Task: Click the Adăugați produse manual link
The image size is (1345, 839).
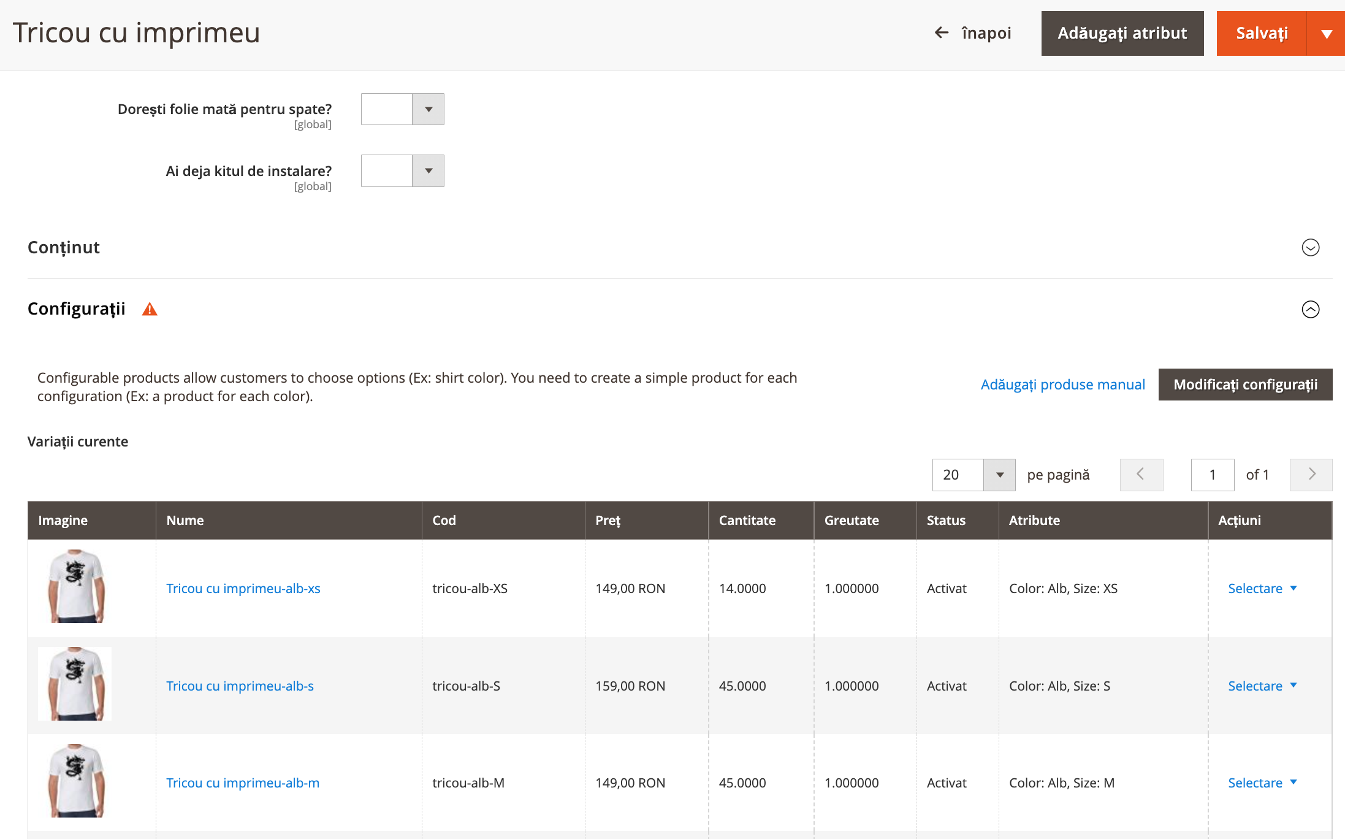Action: coord(1062,385)
